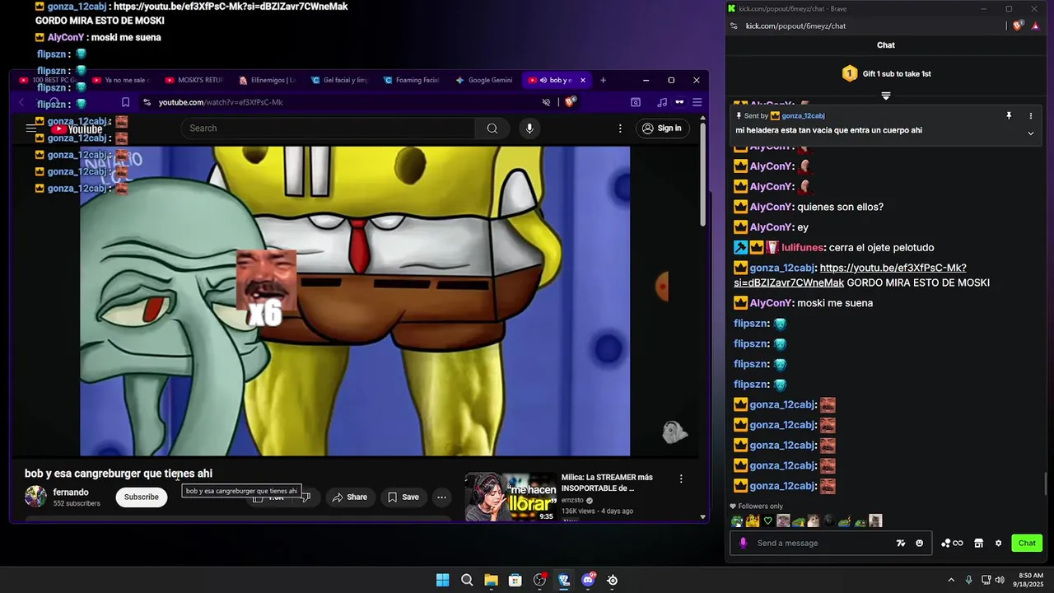The width and height of the screenshot is (1054, 593).
Task: Open the Kick shop storefront icon
Action: tap(978, 543)
